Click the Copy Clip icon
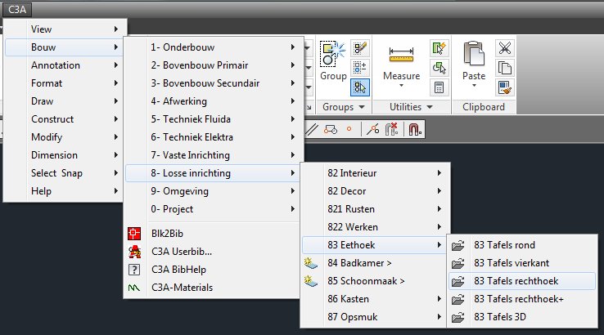604x335 pixels. pyautogui.click(x=505, y=68)
